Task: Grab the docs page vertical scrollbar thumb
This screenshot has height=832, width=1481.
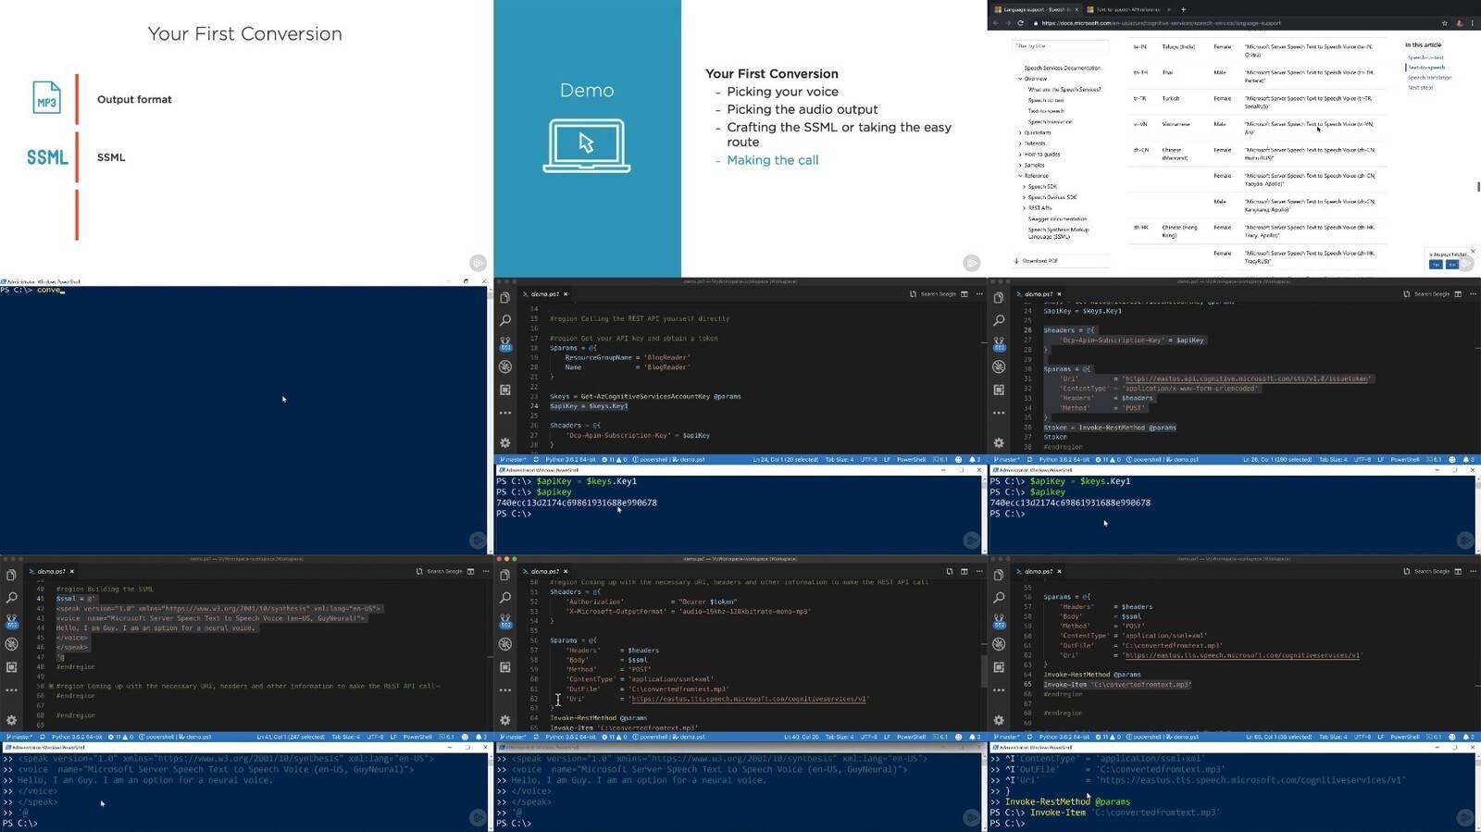Action: tap(1478, 186)
